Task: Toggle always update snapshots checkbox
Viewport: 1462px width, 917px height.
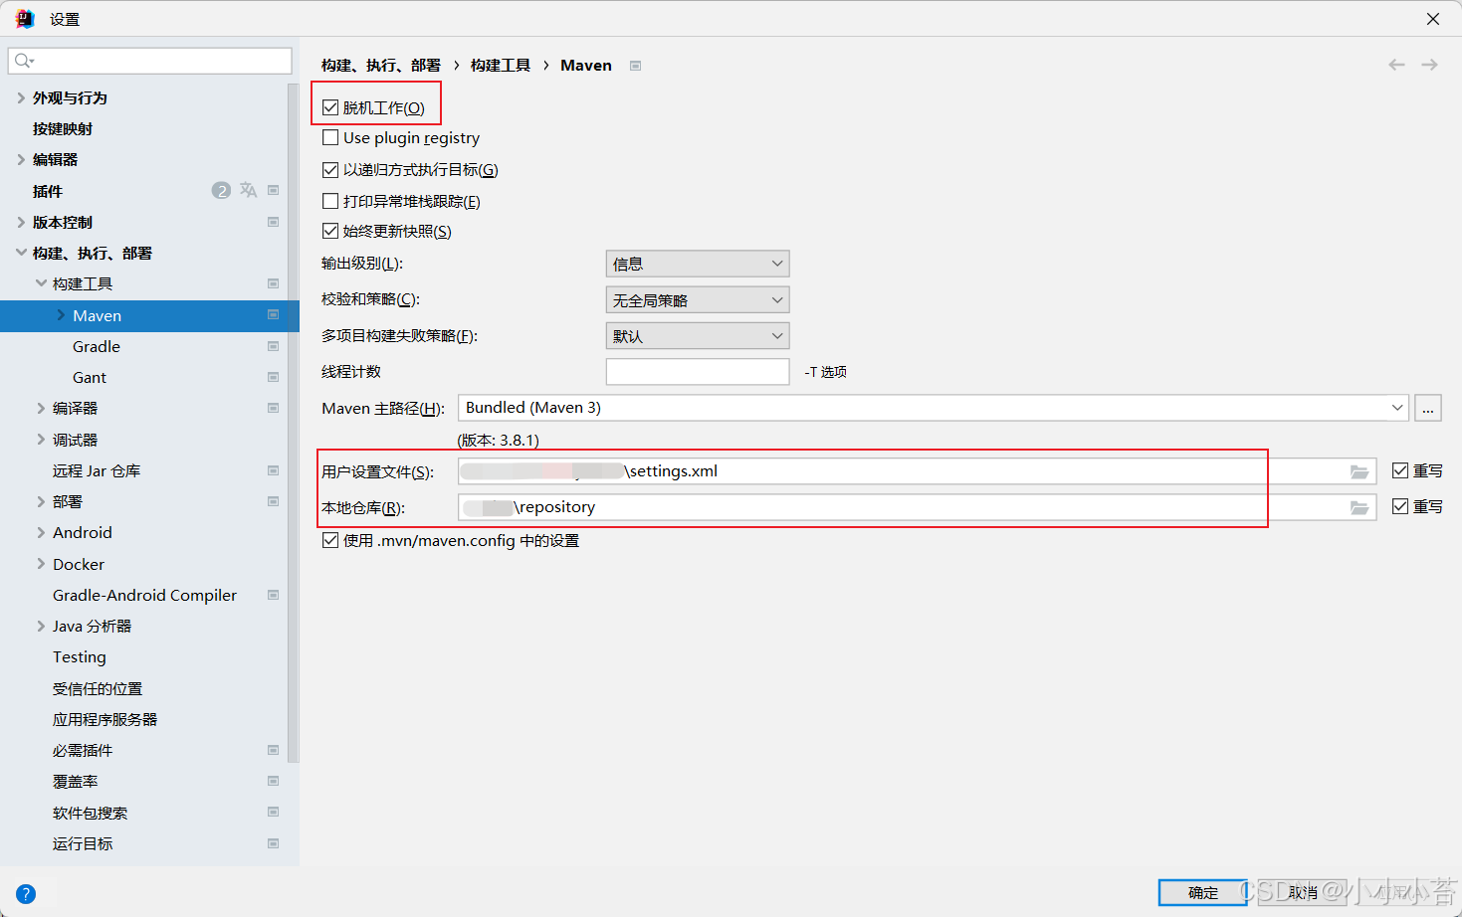Action: [x=330, y=231]
